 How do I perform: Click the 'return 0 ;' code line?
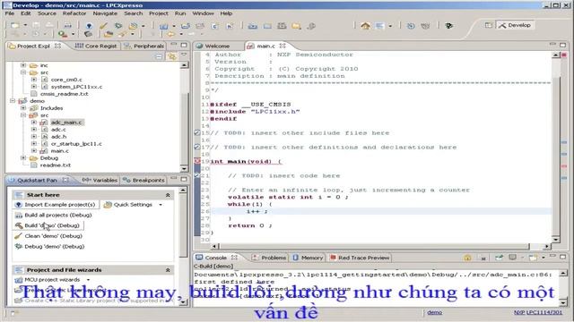pyautogui.click(x=250, y=225)
